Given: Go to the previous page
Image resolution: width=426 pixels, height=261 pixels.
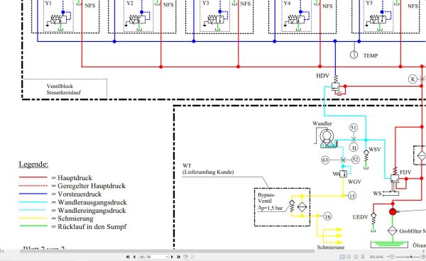Looking at the screenshot, I should click(x=134, y=257).
